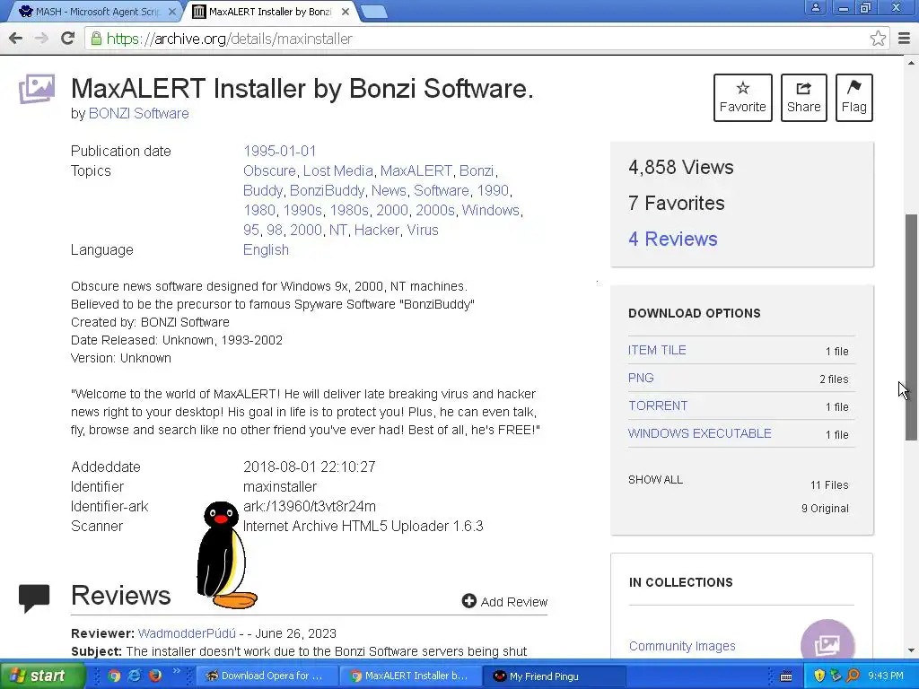Image resolution: width=919 pixels, height=689 pixels.
Task: Click the green padlock security icon
Action: 95,39
